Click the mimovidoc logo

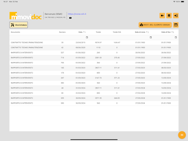click(x=26, y=16)
